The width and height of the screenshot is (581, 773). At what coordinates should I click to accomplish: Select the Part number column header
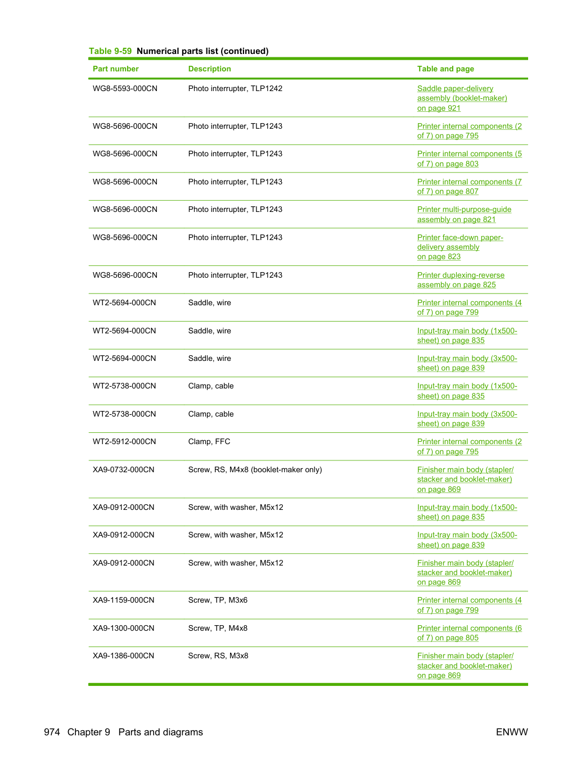click(x=116, y=69)
